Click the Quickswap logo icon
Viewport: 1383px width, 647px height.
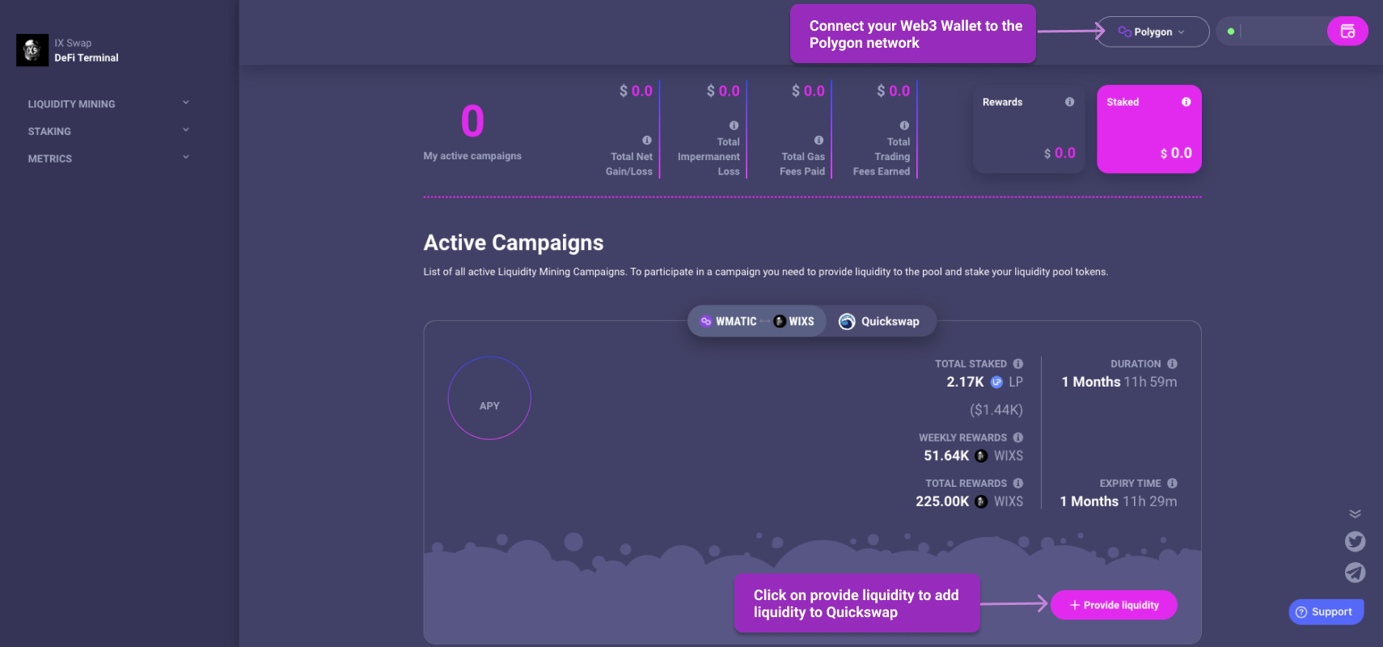[847, 321]
